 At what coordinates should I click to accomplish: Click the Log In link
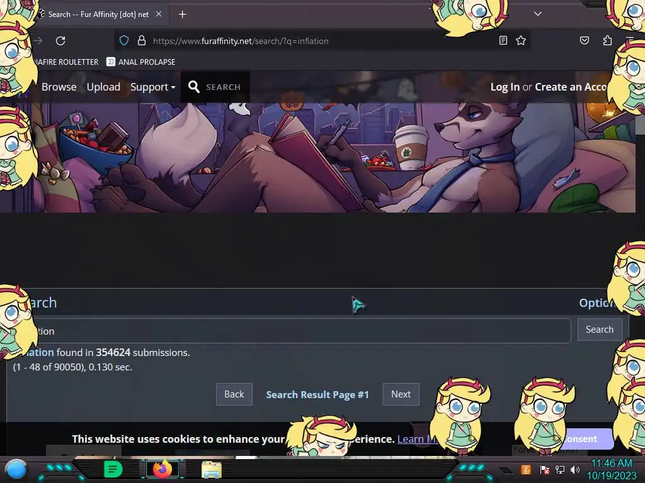505,87
